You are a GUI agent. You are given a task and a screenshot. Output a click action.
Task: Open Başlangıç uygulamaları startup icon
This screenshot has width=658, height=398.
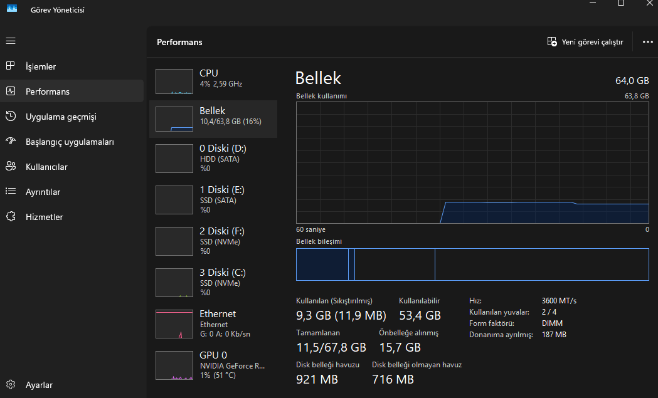pyautogui.click(x=11, y=142)
